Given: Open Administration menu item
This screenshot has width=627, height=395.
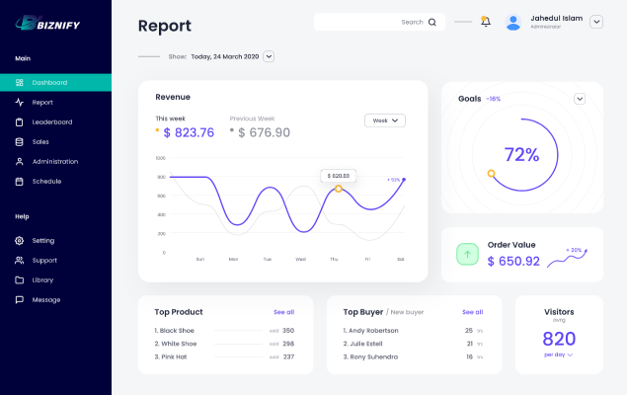Looking at the screenshot, I should [x=54, y=162].
